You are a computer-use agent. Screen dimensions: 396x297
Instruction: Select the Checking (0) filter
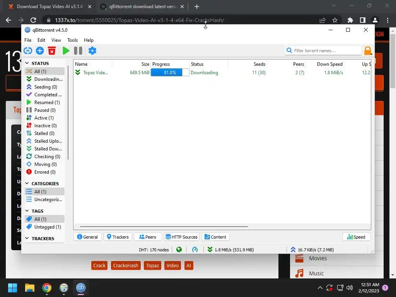click(x=45, y=157)
